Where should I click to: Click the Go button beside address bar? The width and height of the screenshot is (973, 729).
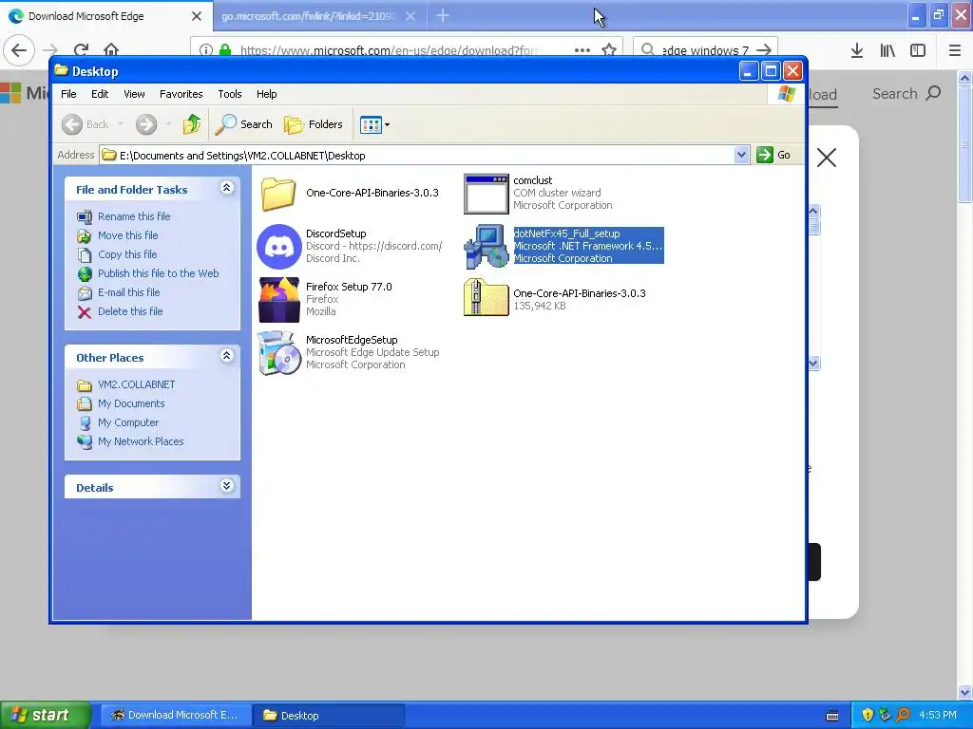tap(773, 155)
